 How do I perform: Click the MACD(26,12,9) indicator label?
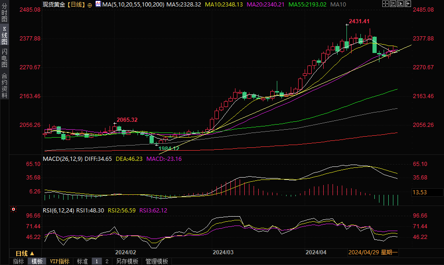point(63,159)
